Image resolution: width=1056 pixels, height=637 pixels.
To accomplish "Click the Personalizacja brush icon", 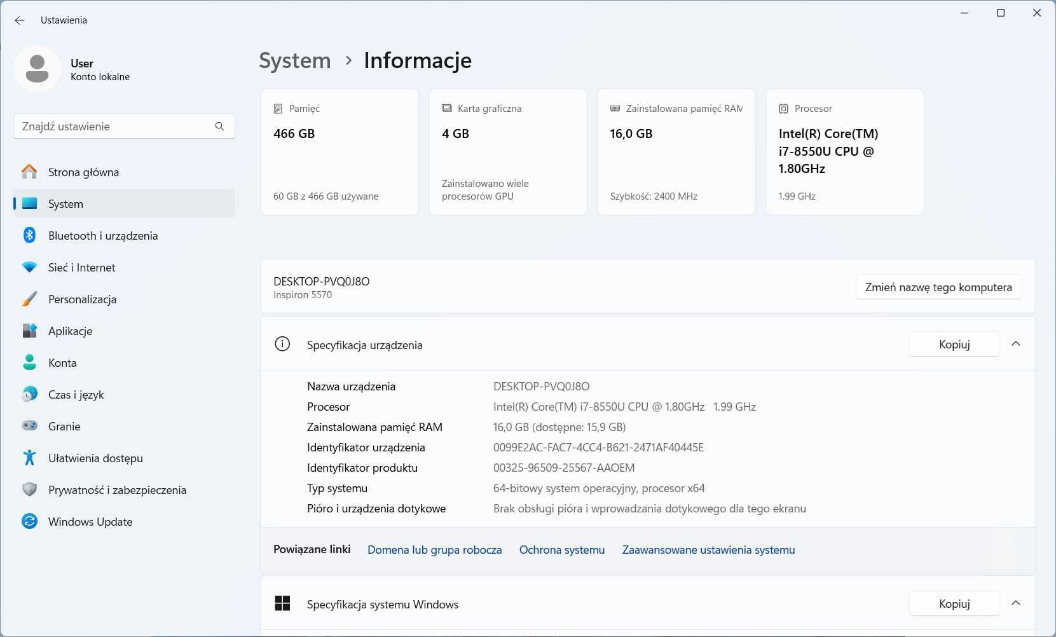I will point(29,299).
